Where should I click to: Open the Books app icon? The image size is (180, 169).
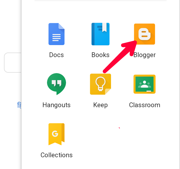tap(100, 34)
